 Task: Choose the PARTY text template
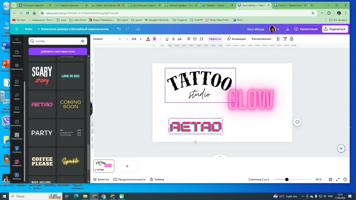(42, 133)
